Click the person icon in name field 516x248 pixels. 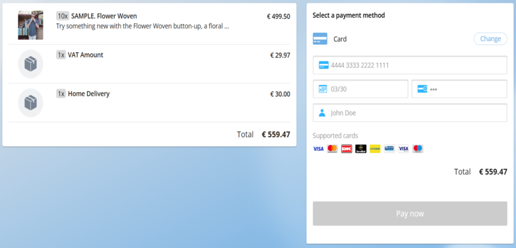coord(322,113)
